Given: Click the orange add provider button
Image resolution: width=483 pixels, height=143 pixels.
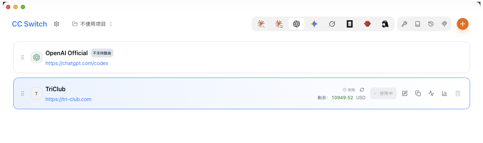Looking at the screenshot, I should pos(463,24).
